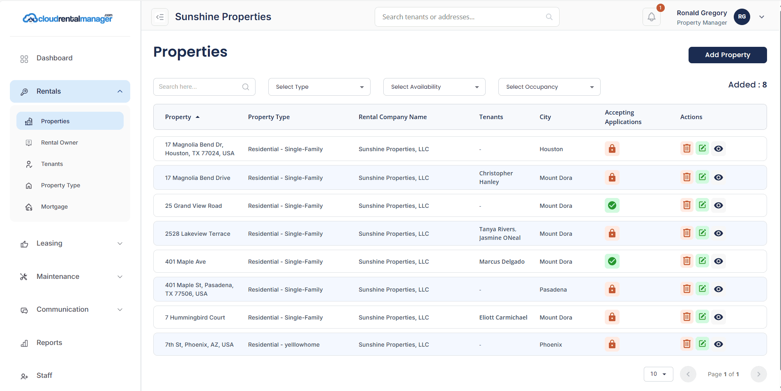This screenshot has height=391, width=781.
Task: Click trash icon for 7 Hummingbird Court
Action: coord(687,317)
